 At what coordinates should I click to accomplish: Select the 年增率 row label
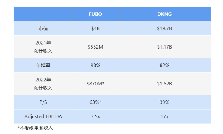(43, 65)
